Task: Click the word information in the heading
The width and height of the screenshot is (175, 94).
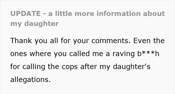Action: coord(118,13)
